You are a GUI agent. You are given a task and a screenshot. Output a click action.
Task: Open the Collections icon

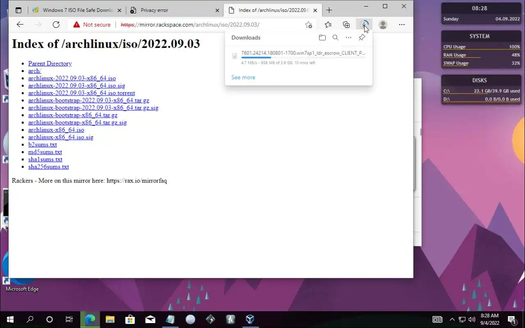(x=346, y=25)
